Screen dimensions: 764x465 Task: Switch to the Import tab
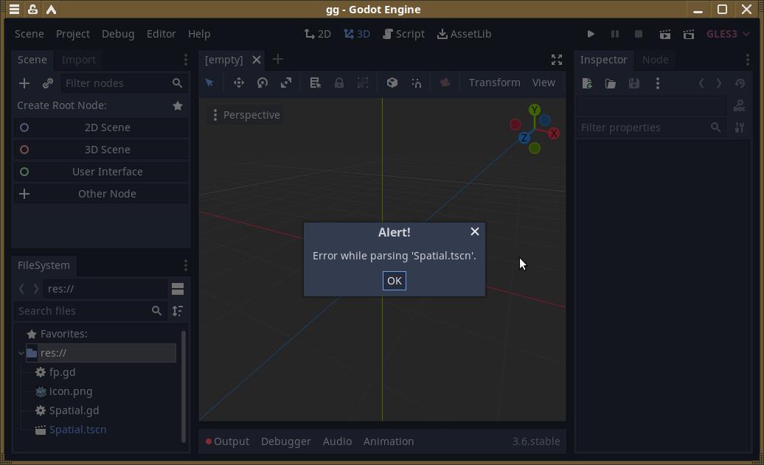tap(78, 60)
